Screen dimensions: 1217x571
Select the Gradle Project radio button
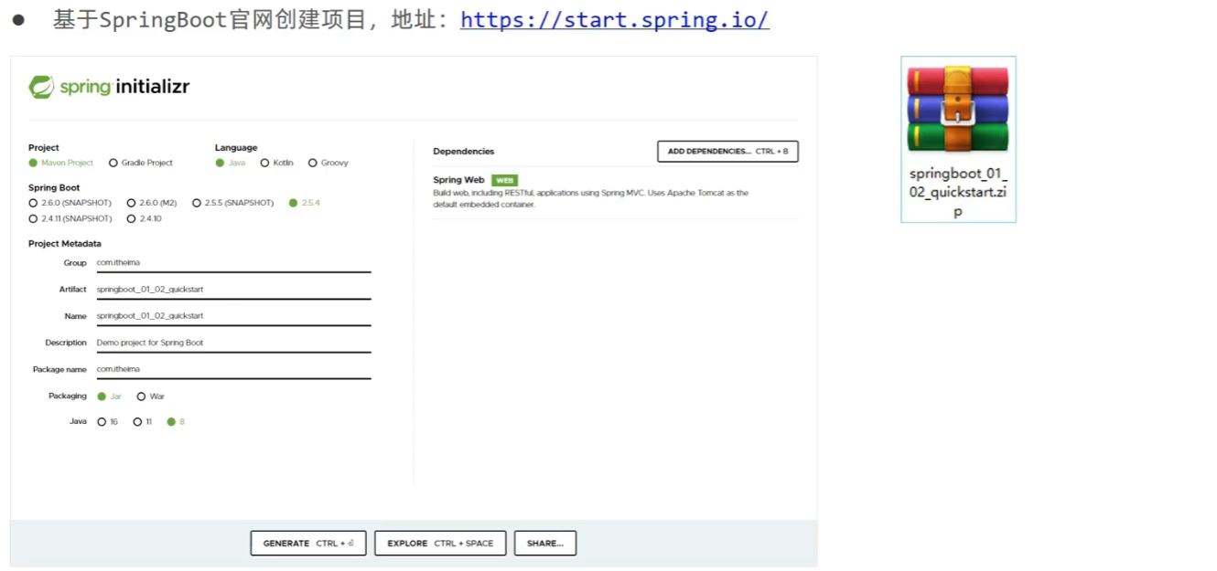coord(113,163)
